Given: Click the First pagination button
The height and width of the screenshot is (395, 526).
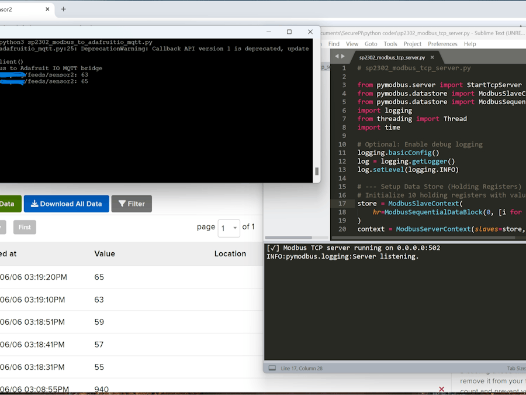Looking at the screenshot, I should pyautogui.click(x=25, y=227).
